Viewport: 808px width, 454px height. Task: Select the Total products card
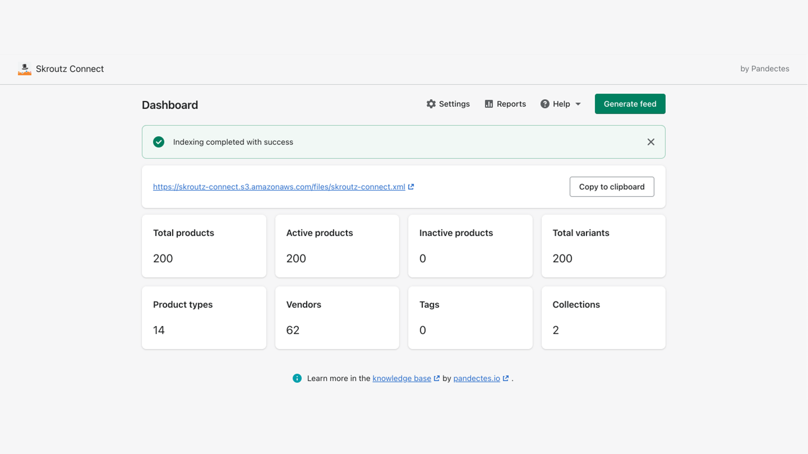204,246
